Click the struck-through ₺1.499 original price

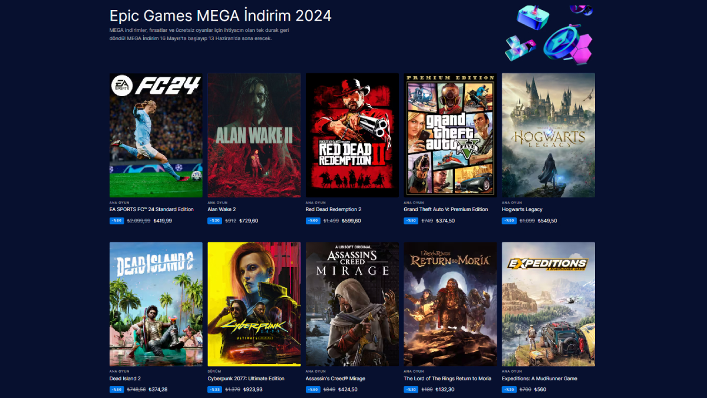pos(331,221)
